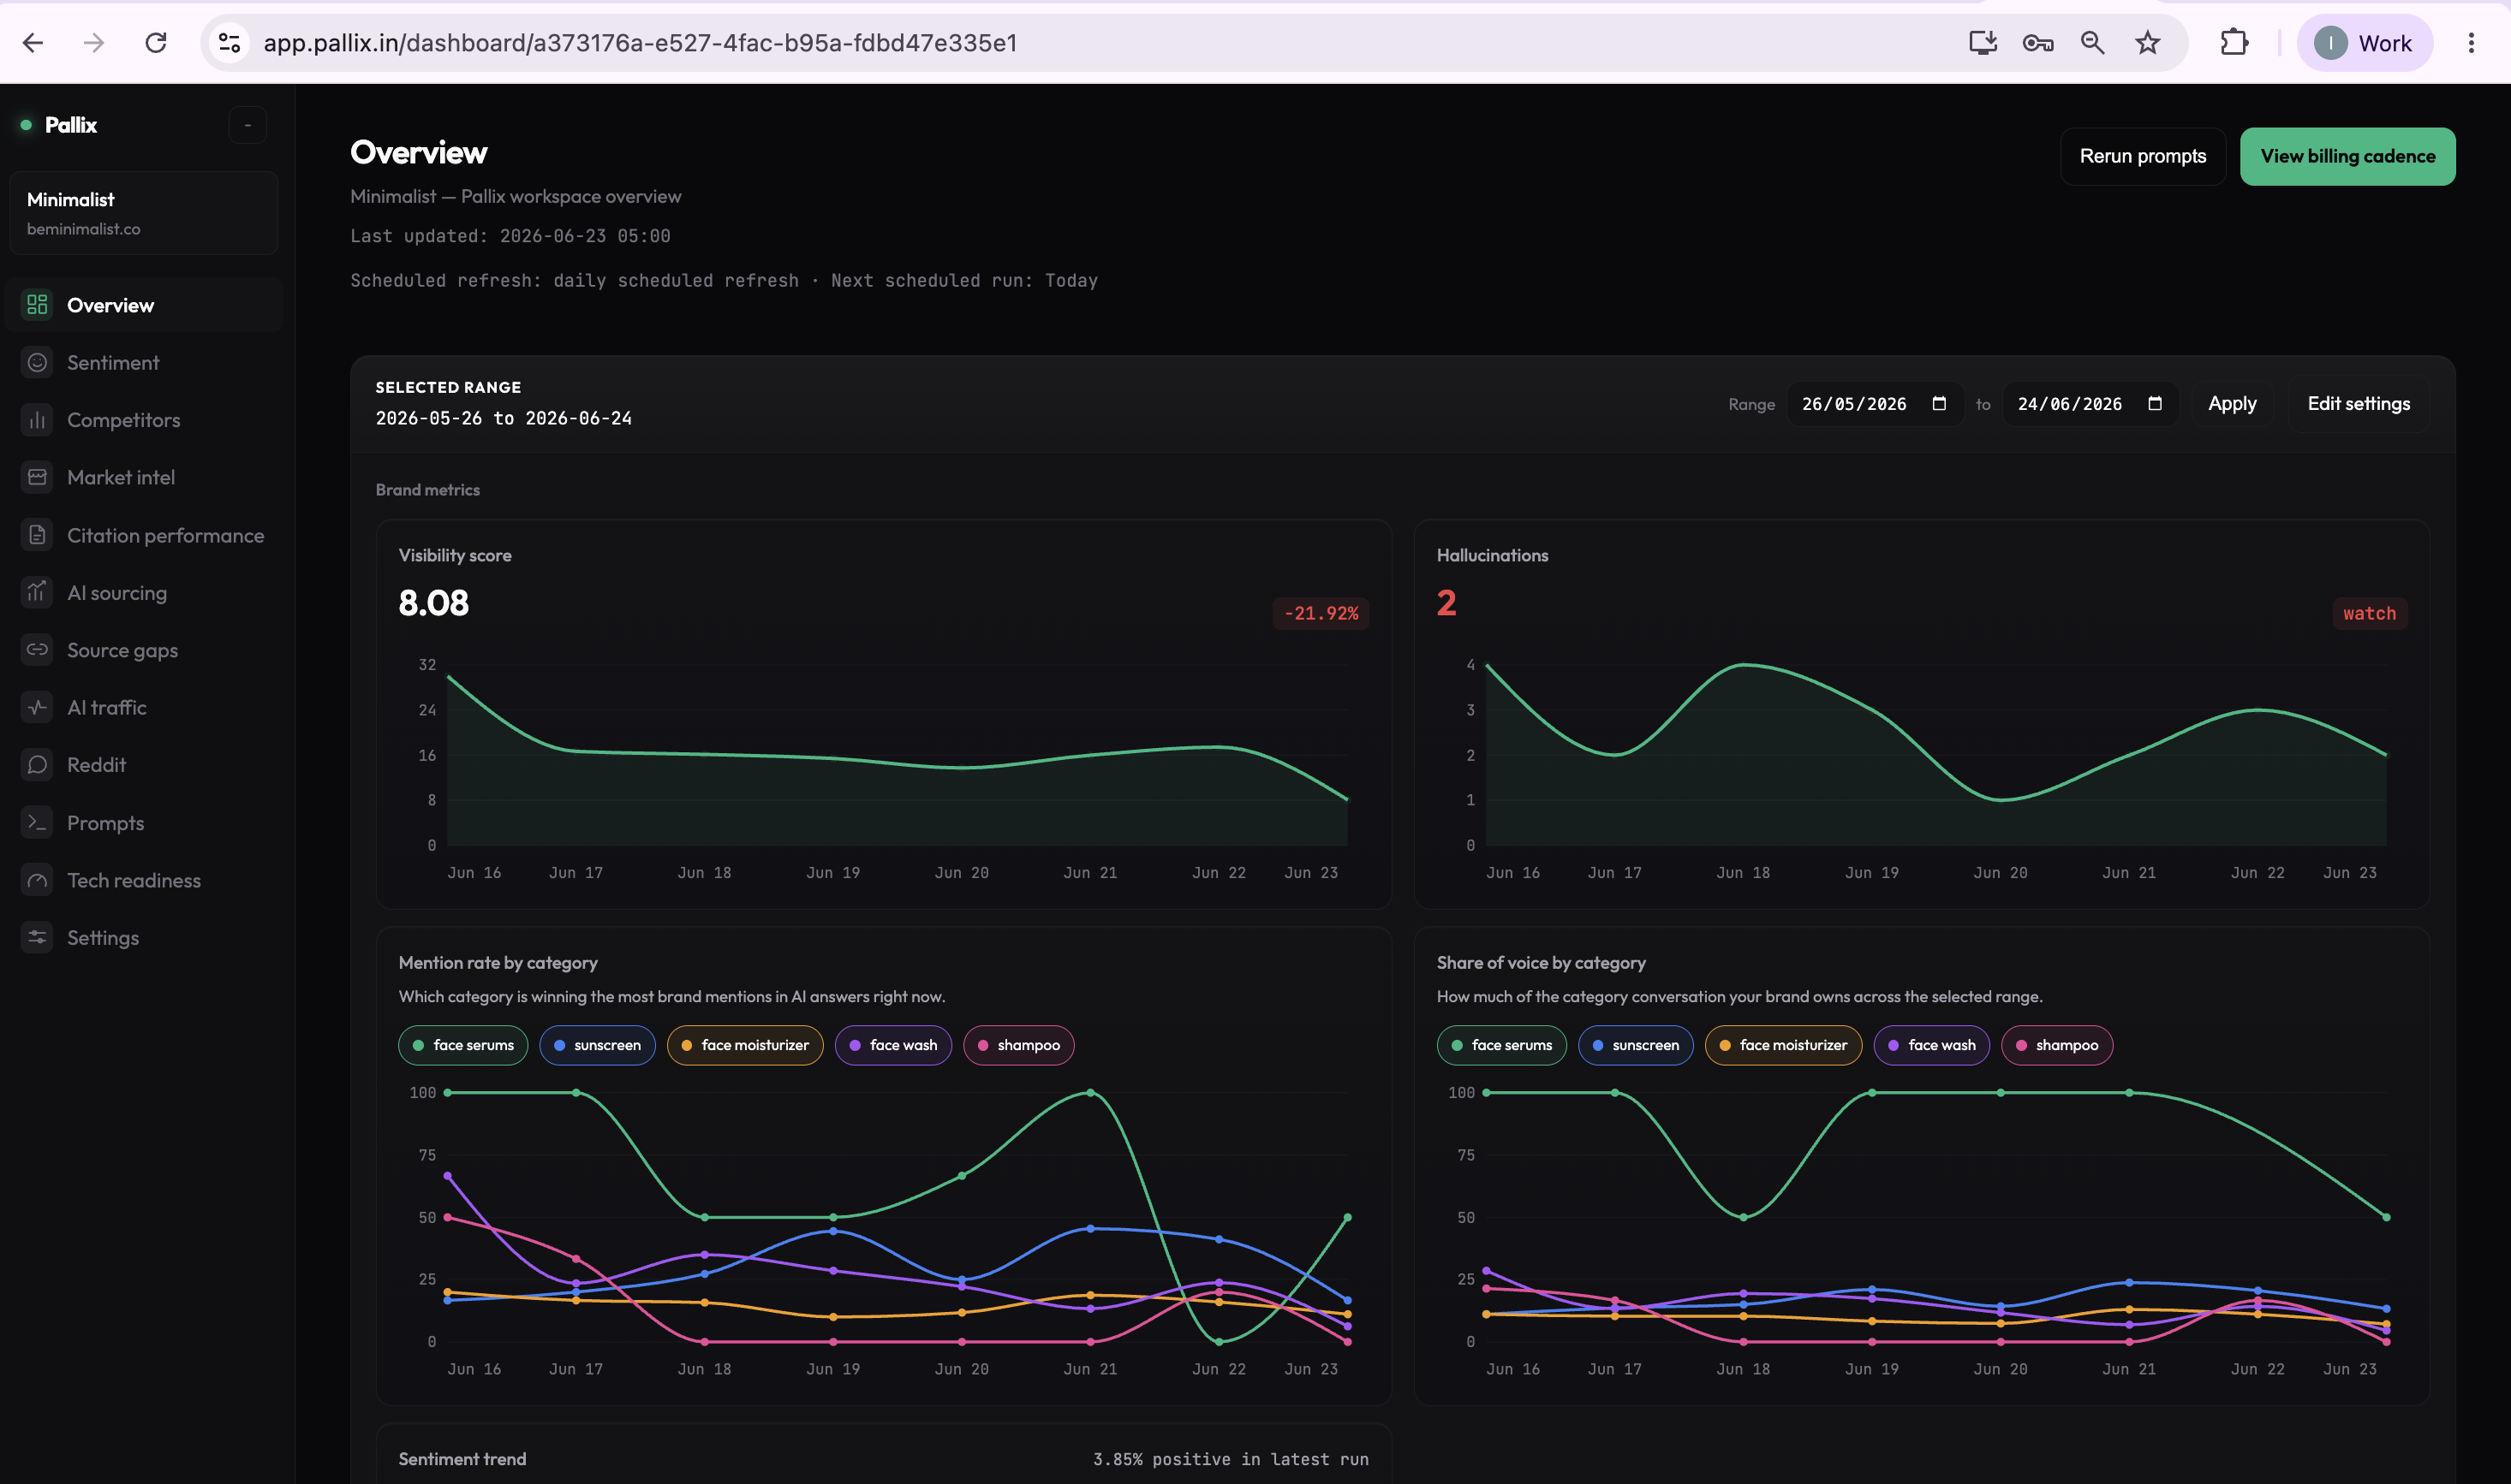Toggle face moisturizer in Mention rate chart
The height and width of the screenshot is (1484, 2511).
click(x=745, y=1045)
